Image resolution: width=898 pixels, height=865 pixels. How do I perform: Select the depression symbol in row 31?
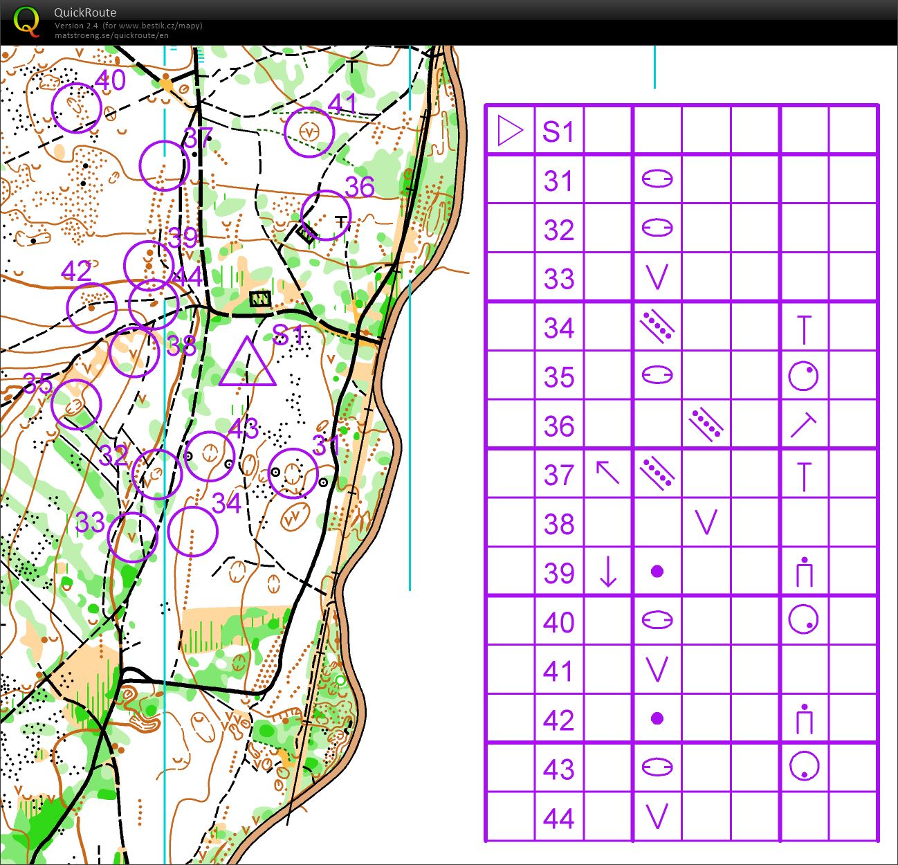657,179
